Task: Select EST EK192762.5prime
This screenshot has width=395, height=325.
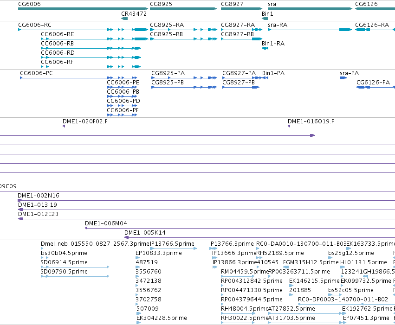Action: (343, 313)
